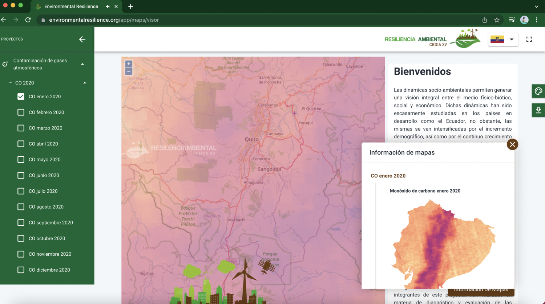Check the CO septiembre 2020 box
Image resolution: width=545 pixels, height=304 pixels.
pyautogui.click(x=21, y=223)
